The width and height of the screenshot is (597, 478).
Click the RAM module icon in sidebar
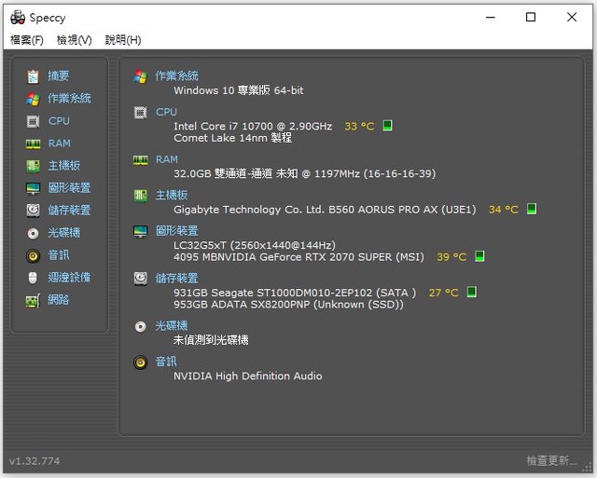click(x=33, y=143)
